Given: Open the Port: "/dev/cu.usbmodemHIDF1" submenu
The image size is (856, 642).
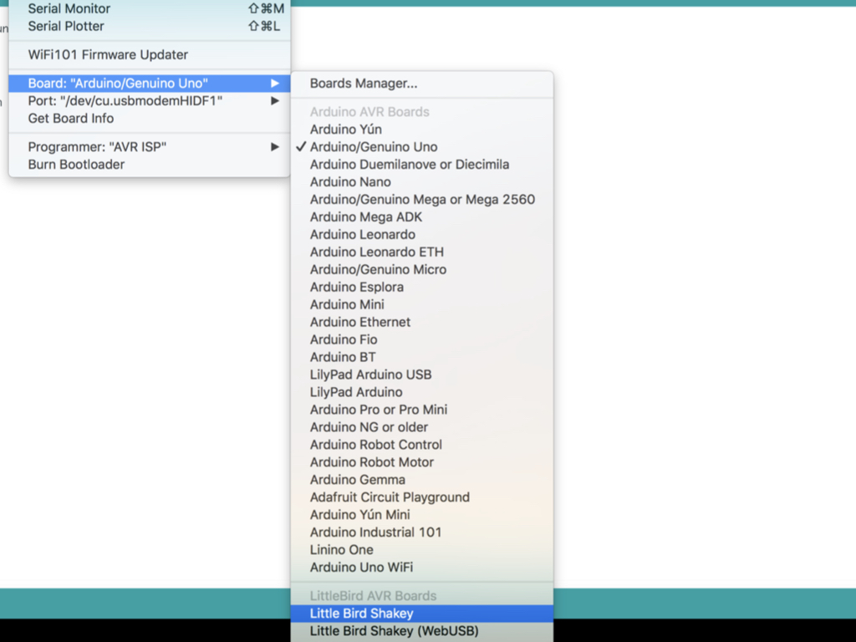Looking at the screenshot, I should point(149,100).
